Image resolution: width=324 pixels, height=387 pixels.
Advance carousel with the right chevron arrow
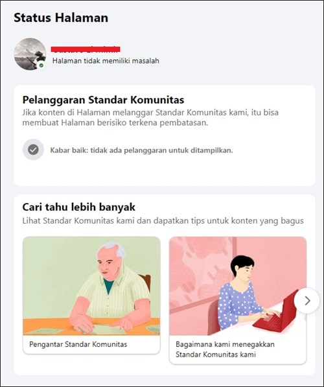307,301
